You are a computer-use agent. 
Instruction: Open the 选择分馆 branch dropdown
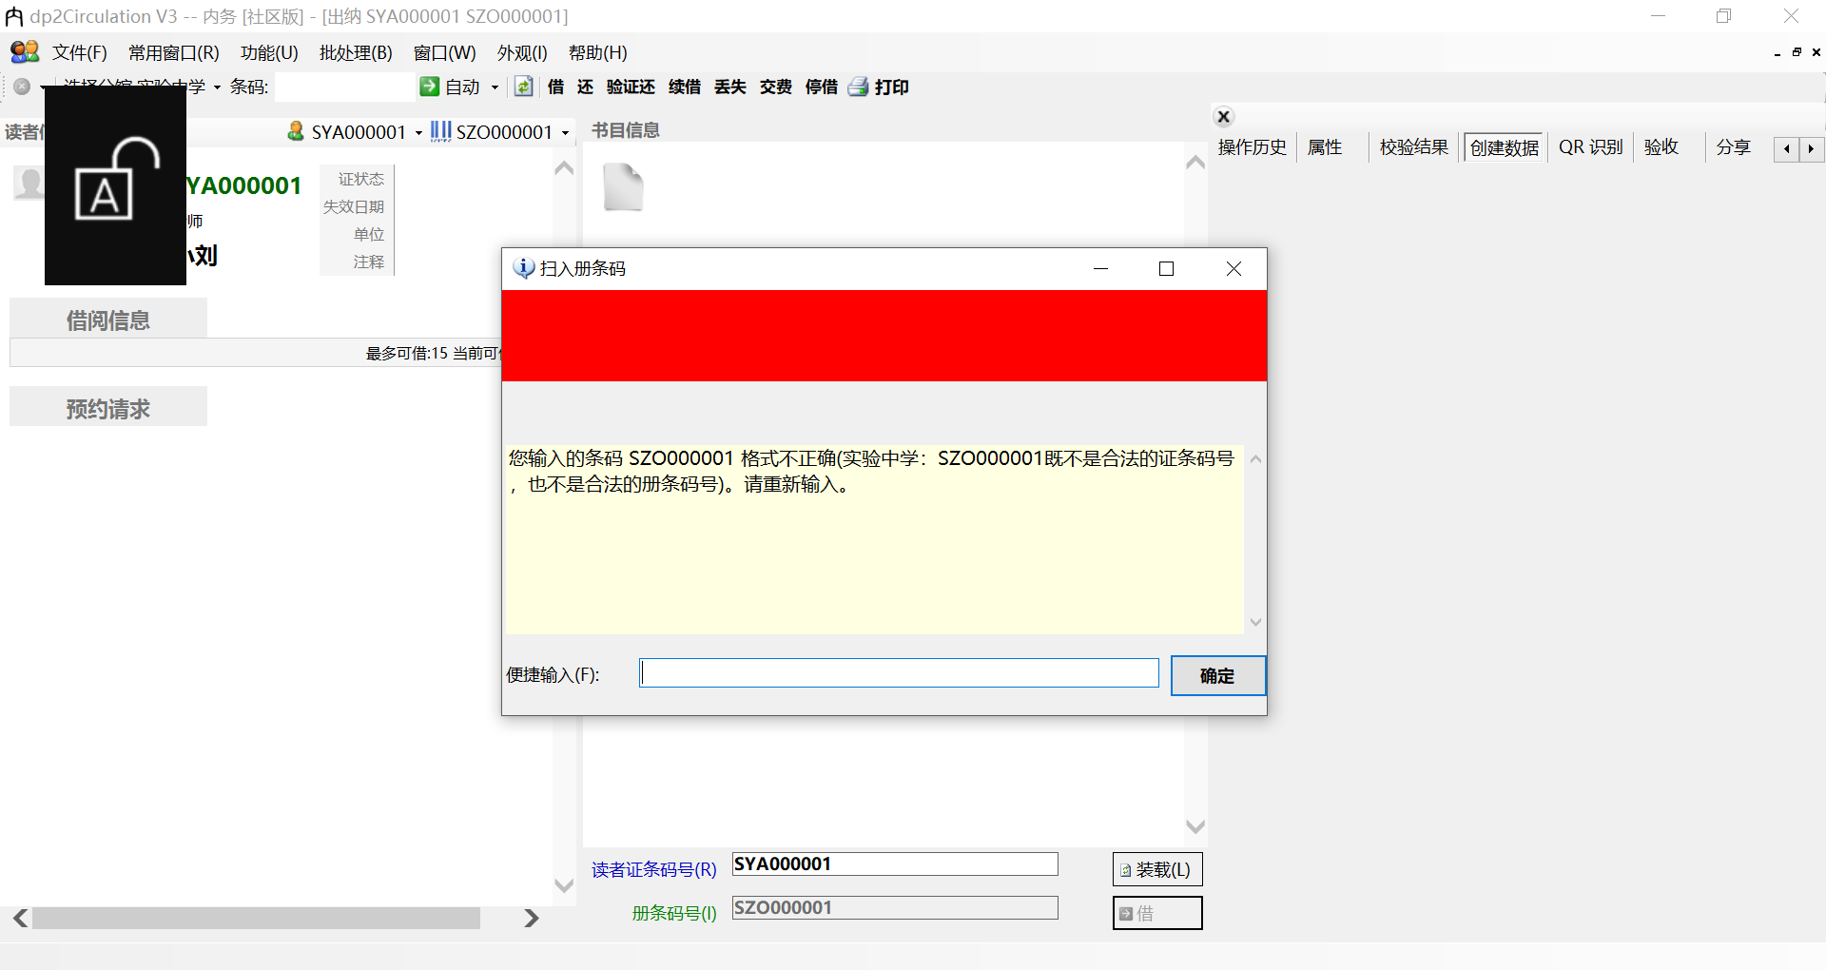pos(216,87)
